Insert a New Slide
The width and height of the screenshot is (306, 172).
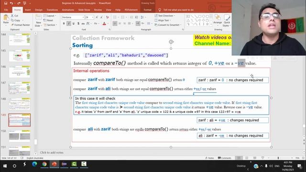coord(38,21)
